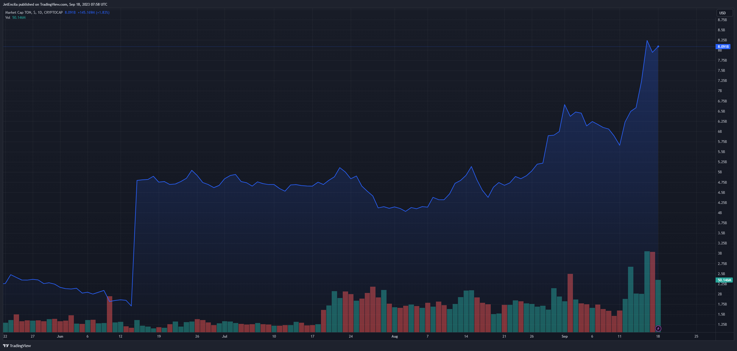Click the 3.75B price axis label
737x351 pixels.
[722, 223]
